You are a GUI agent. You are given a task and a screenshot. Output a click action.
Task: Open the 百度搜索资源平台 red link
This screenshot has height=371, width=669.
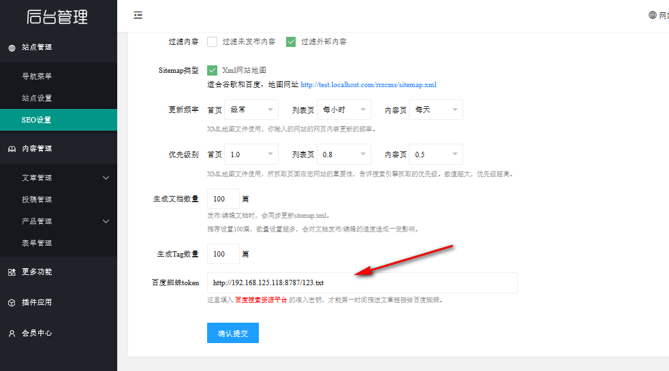(261, 300)
